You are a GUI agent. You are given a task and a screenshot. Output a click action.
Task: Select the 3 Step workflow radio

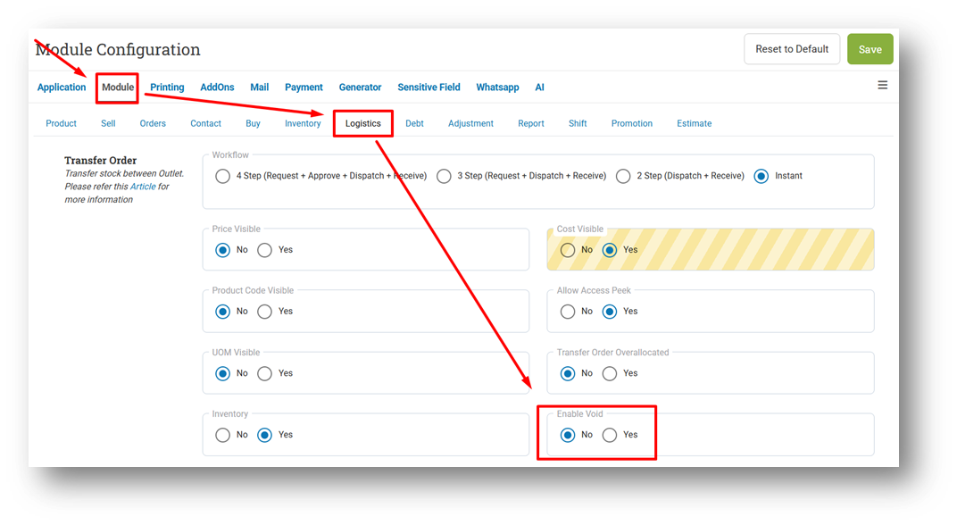point(444,177)
